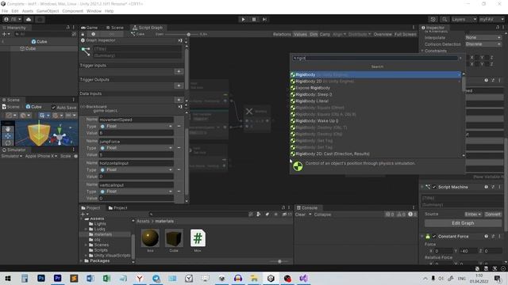Open the Layers dropdown
The width and height of the screenshot is (508, 285).
pos(464,19)
